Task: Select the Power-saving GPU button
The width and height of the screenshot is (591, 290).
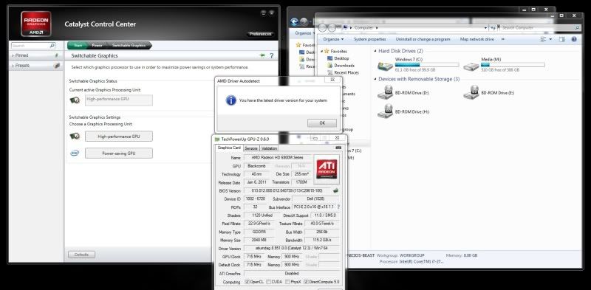Action: [119, 153]
